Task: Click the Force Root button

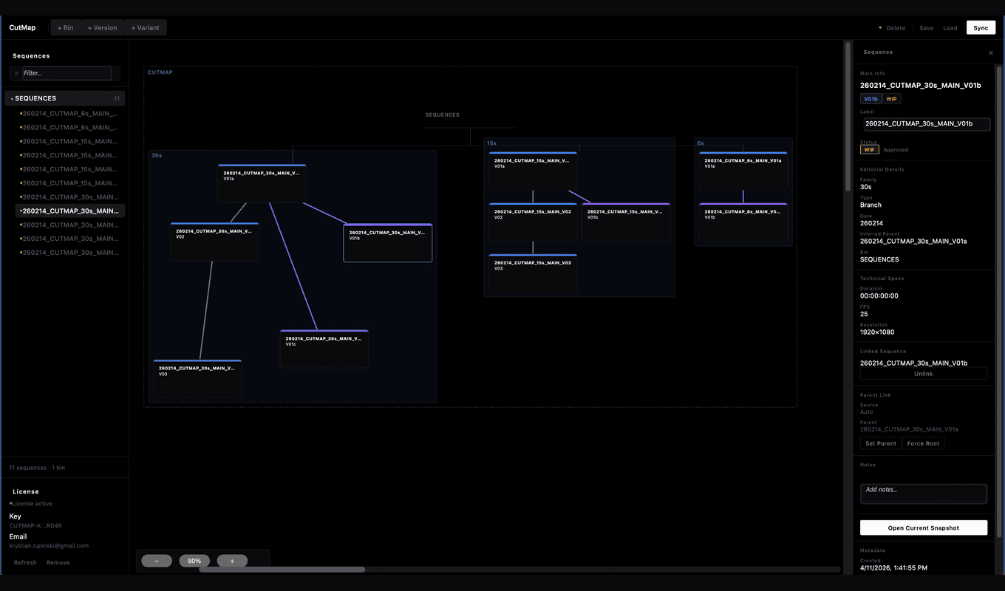Action: tap(923, 443)
